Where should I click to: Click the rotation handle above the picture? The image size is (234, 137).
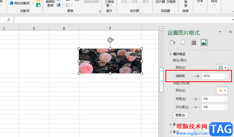(110, 40)
